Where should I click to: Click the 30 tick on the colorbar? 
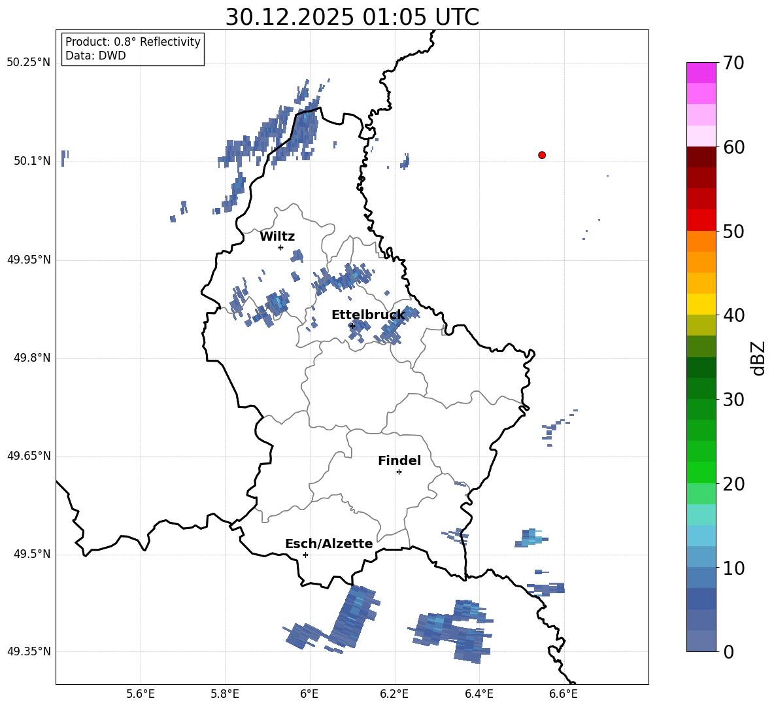point(733,400)
